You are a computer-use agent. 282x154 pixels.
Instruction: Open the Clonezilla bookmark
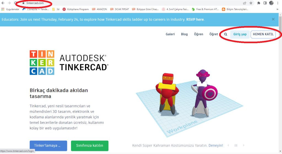pyautogui.click(x=36, y=9)
